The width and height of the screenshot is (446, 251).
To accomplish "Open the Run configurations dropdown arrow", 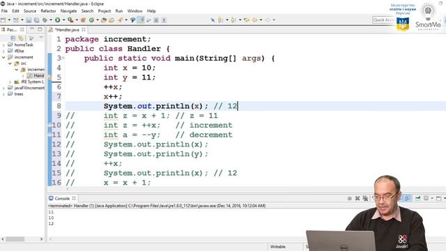I will [63, 20].
